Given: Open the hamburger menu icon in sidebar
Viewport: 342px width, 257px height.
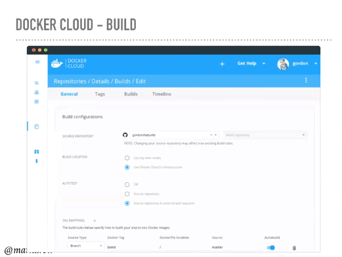Looking at the screenshot, I should 37,62.
